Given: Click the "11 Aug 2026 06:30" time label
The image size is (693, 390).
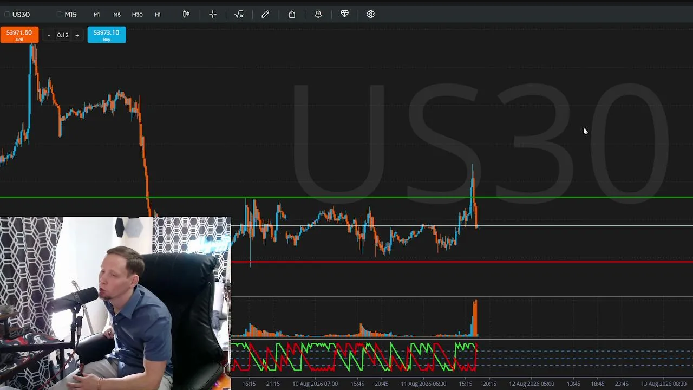Looking at the screenshot, I should pos(423,383).
